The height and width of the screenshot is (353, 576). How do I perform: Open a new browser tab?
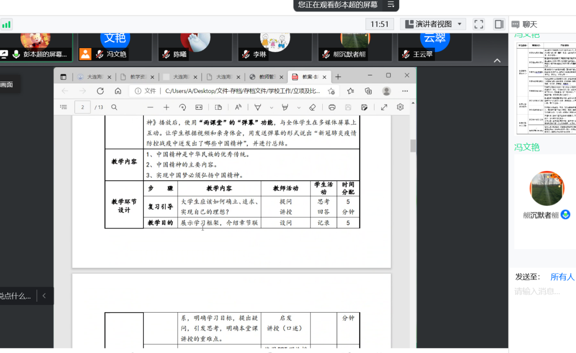click(x=338, y=77)
